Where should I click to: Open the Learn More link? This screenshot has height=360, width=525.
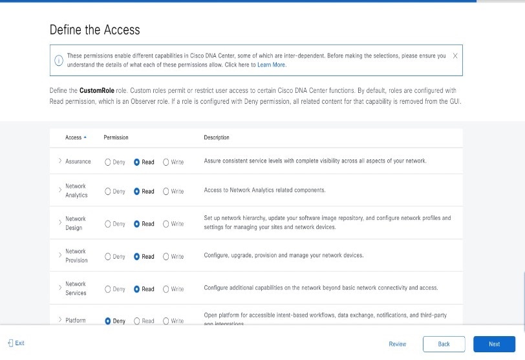click(271, 65)
